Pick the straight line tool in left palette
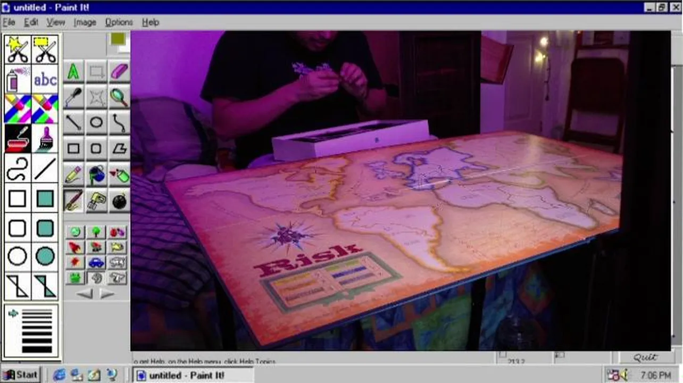Screen dimensions: 683x383 (x=45, y=169)
